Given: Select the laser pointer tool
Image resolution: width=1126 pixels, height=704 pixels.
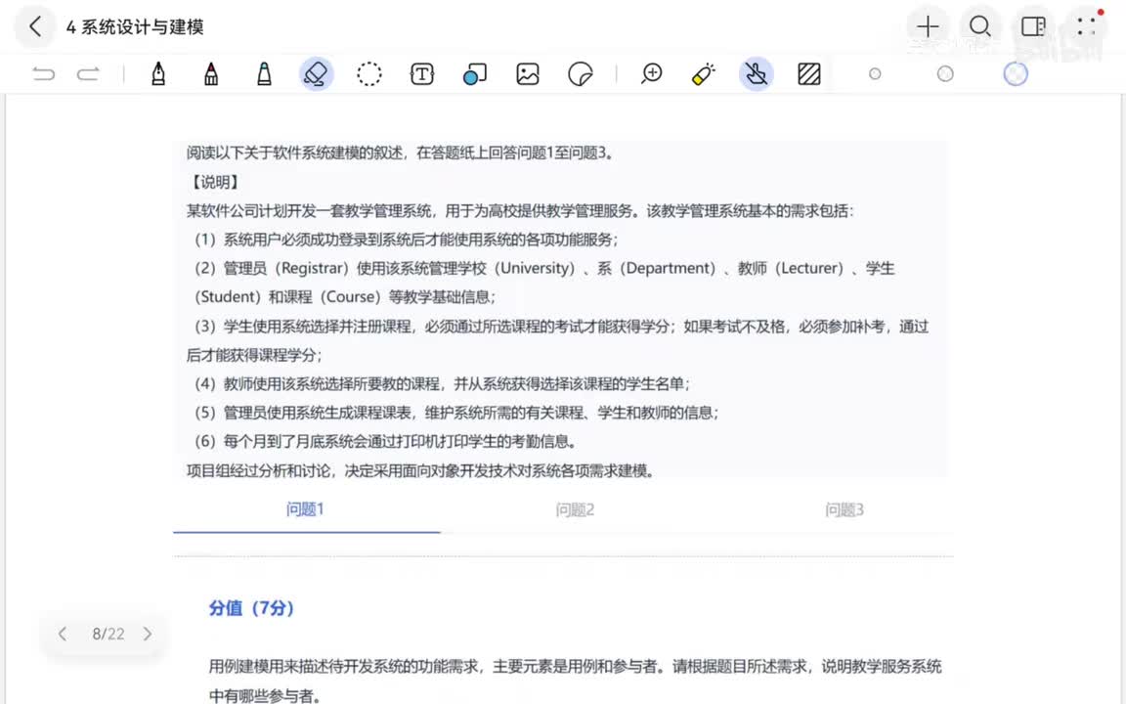Looking at the screenshot, I should (x=704, y=74).
